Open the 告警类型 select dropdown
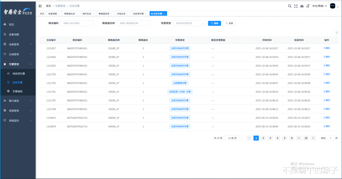Screen dimensions: 342x179 190,23
